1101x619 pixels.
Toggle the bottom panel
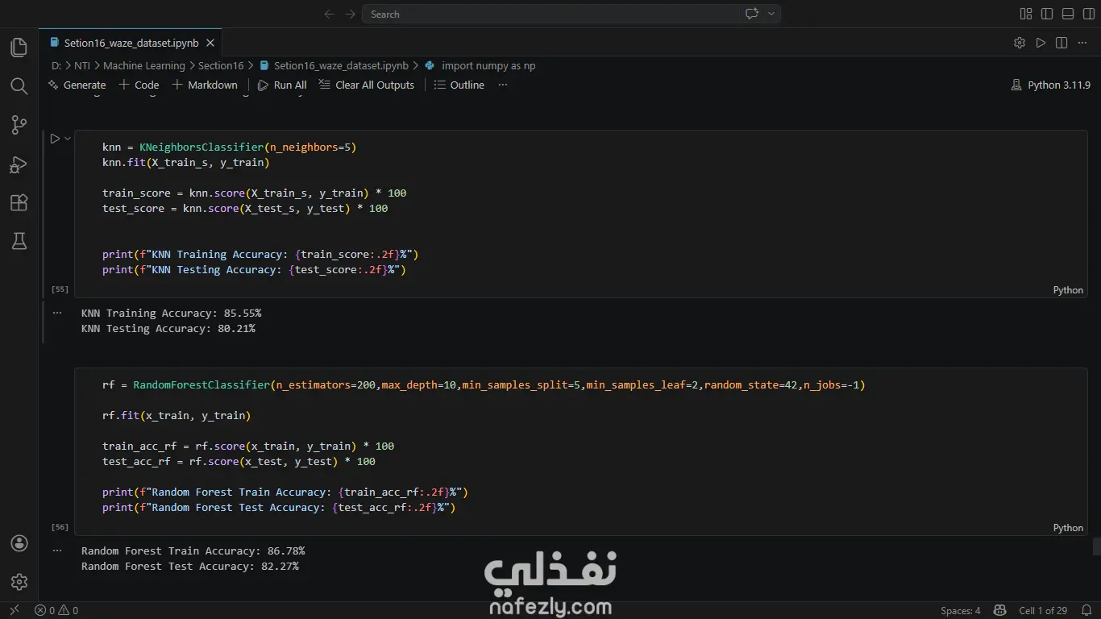[1068, 14]
